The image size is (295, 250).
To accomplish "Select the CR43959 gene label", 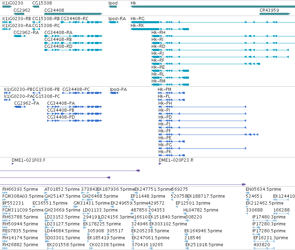I will point(269,10).
